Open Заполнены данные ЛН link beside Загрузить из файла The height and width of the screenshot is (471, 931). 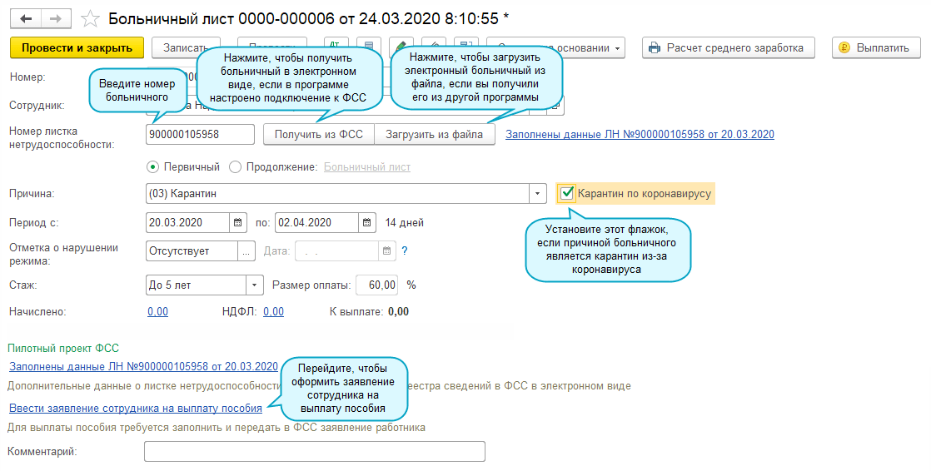[640, 135]
